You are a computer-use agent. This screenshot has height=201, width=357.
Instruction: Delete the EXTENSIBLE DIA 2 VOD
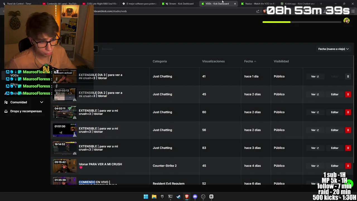pos(348,94)
